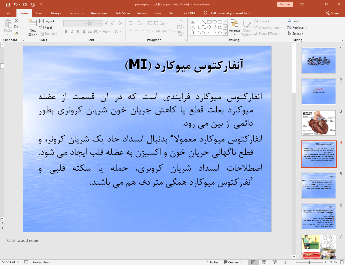
Task: Switch to Reading view in the status bar
Action: 275,262
